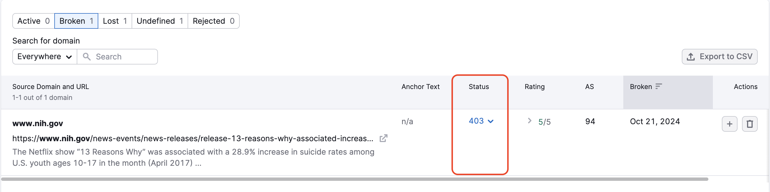Open the Everywhere search scope dropdown
This screenshot has width=770, height=192.
pyautogui.click(x=45, y=57)
